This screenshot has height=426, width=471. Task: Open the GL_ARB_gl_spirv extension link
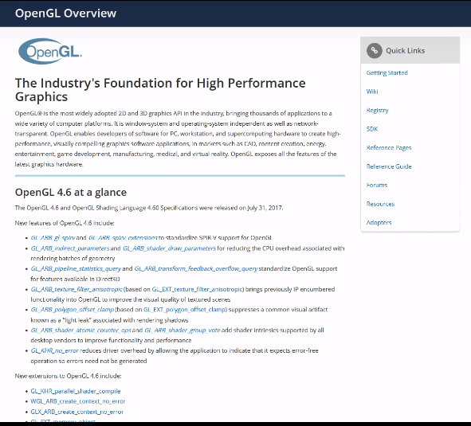[x=53, y=238]
